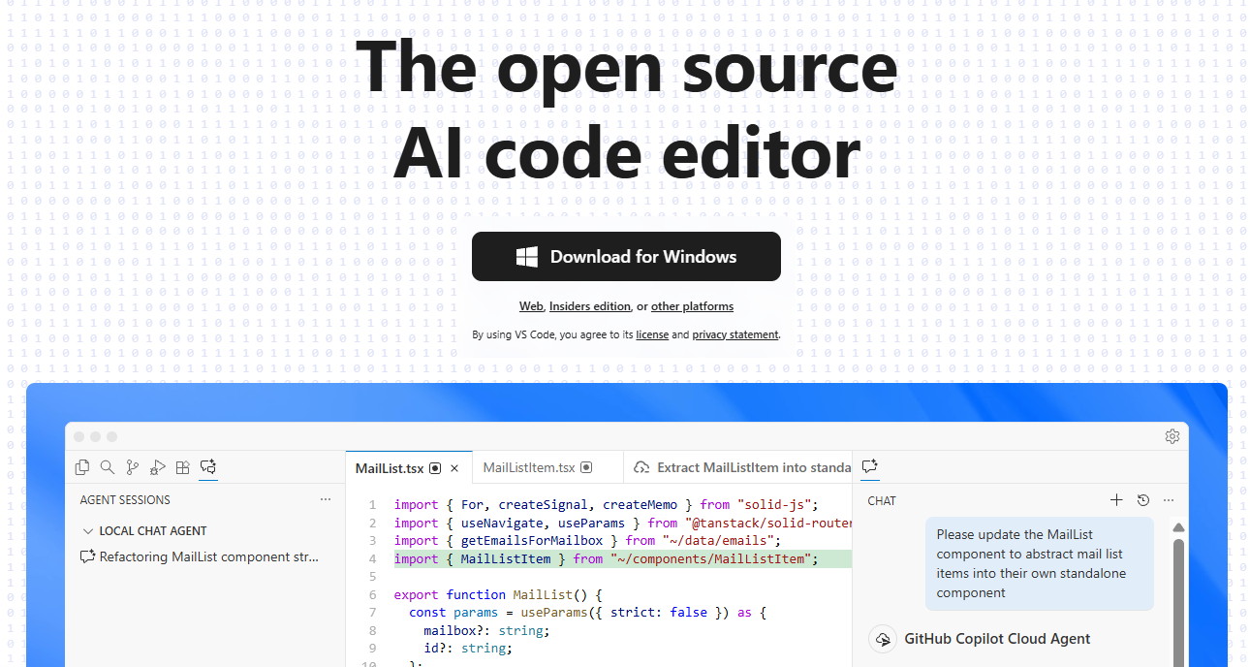Image resolution: width=1250 pixels, height=667 pixels.
Task: Select the Chat agent activity bar icon
Action: 208,466
